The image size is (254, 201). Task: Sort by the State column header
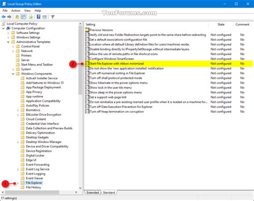(221, 25)
